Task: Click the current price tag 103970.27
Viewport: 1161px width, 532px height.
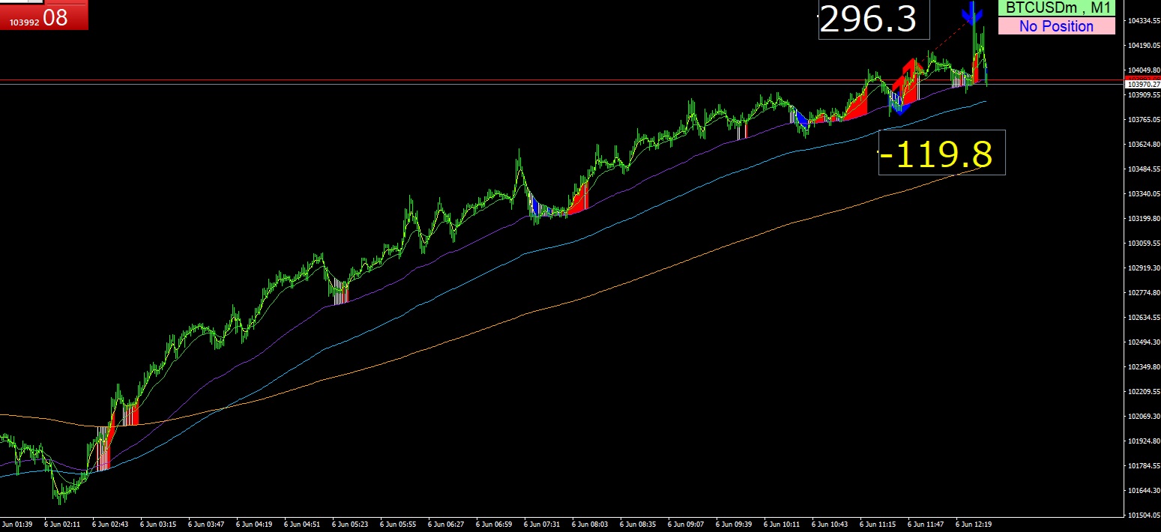Action: click(x=1143, y=85)
